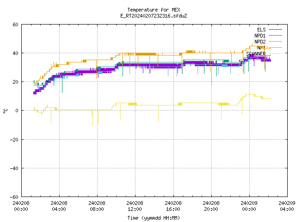
Task: Click the SCANNER legend label
Action: click(x=256, y=54)
